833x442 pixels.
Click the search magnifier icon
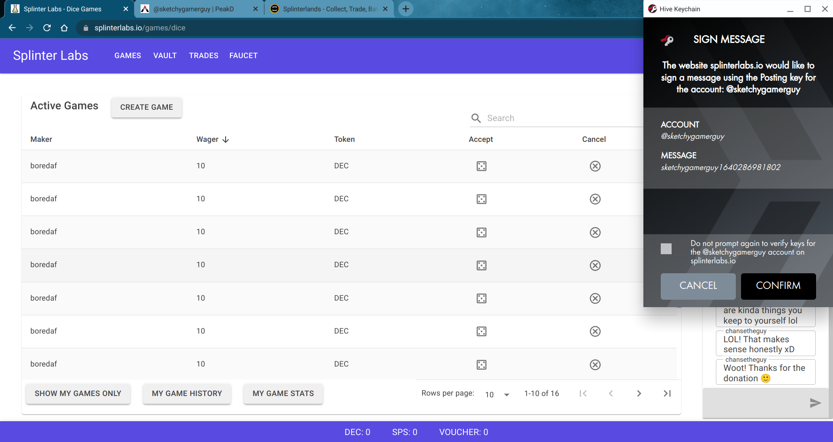(x=476, y=118)
